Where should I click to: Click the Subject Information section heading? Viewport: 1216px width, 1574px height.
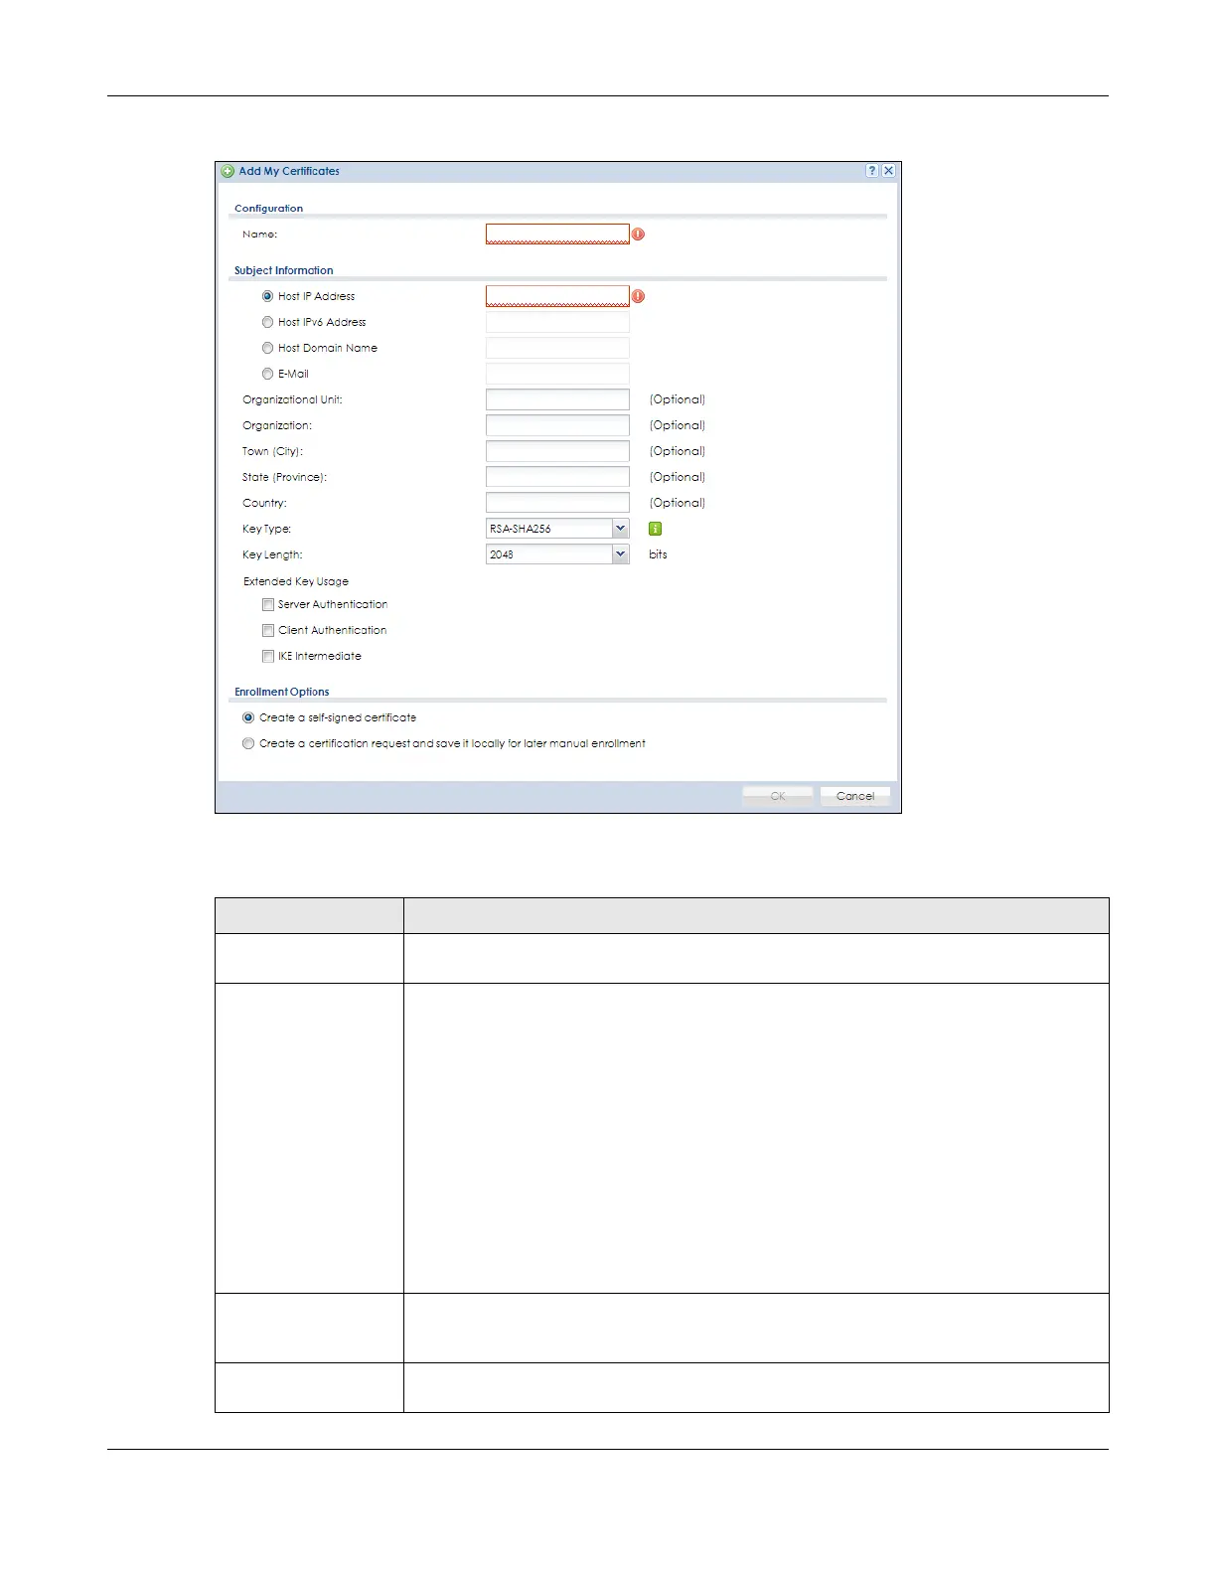tap(283, 270)
